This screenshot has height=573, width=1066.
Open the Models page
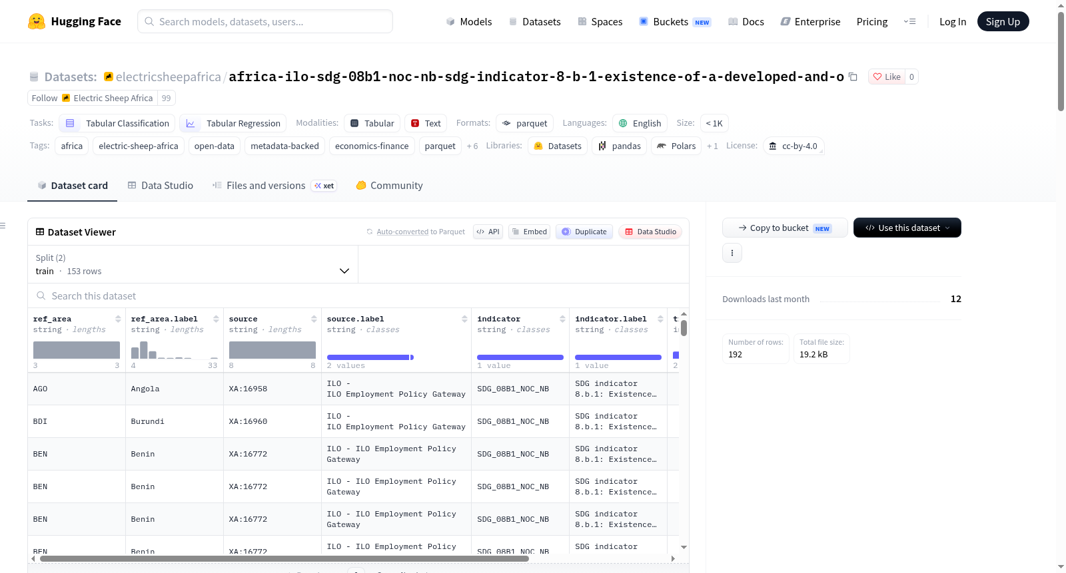coord(469,21)
